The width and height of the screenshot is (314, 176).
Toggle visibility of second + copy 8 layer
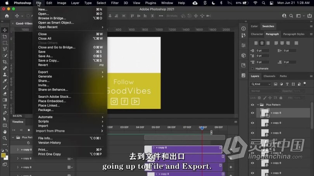click(252, 123)
